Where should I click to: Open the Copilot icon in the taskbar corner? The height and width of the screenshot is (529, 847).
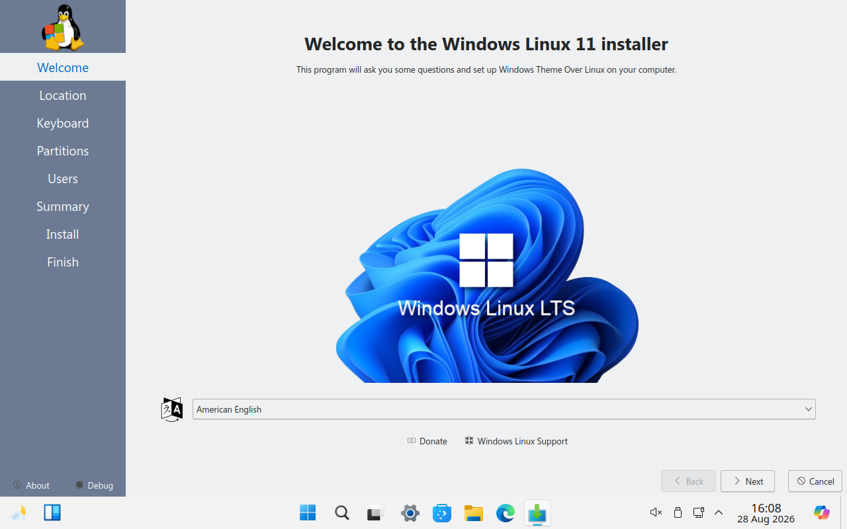pos(822,512)
